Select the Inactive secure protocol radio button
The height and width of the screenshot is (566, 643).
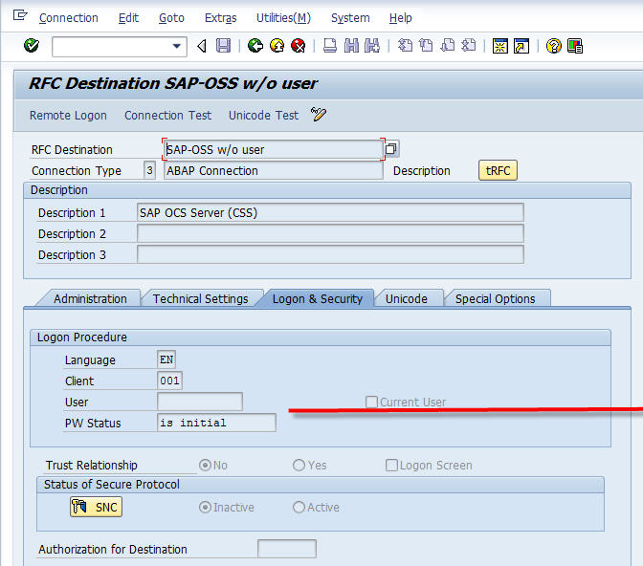tap(205, 508)
